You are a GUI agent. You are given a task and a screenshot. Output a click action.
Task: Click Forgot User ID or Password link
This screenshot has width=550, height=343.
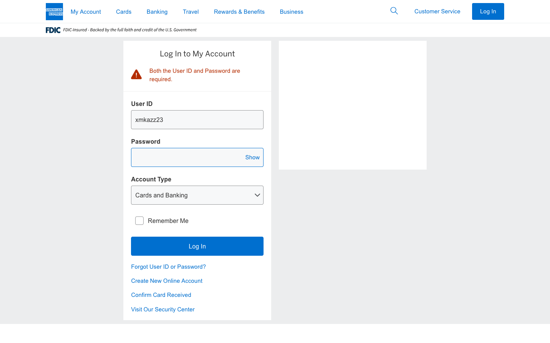[168, 267]
